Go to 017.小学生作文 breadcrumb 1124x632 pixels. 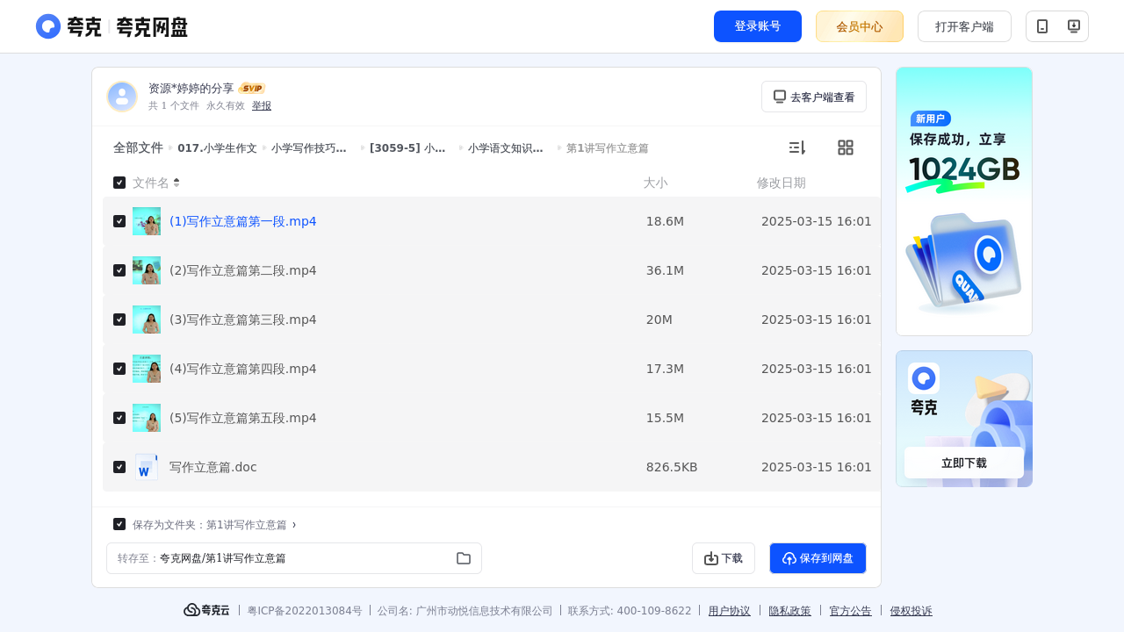tap(217, 148)
